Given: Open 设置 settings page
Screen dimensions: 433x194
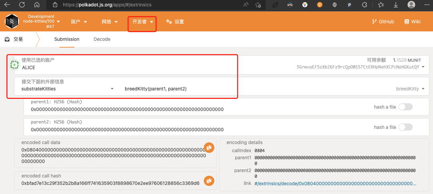Looking at the screenshot, I should pyautogui.click(x=175, y=22).
